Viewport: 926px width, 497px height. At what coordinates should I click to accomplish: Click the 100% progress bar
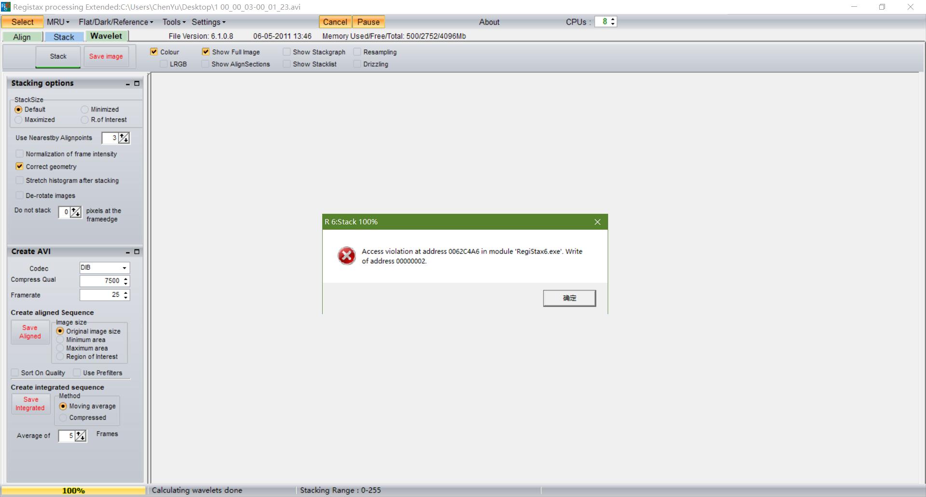click(73, 491)
